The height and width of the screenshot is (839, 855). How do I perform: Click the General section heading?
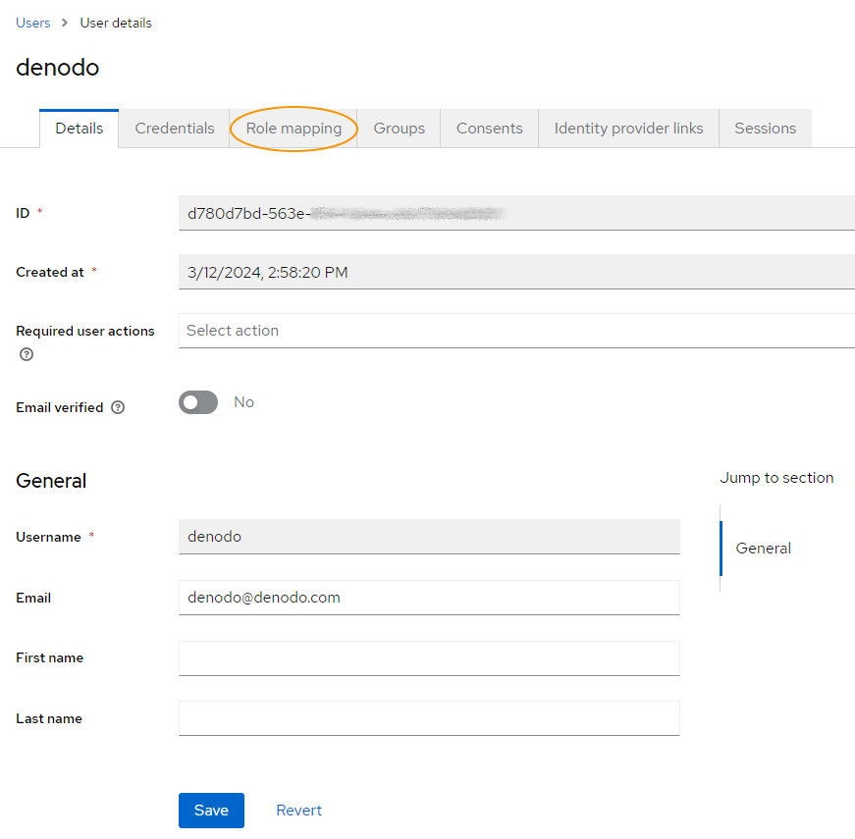[x=51, y=481]
